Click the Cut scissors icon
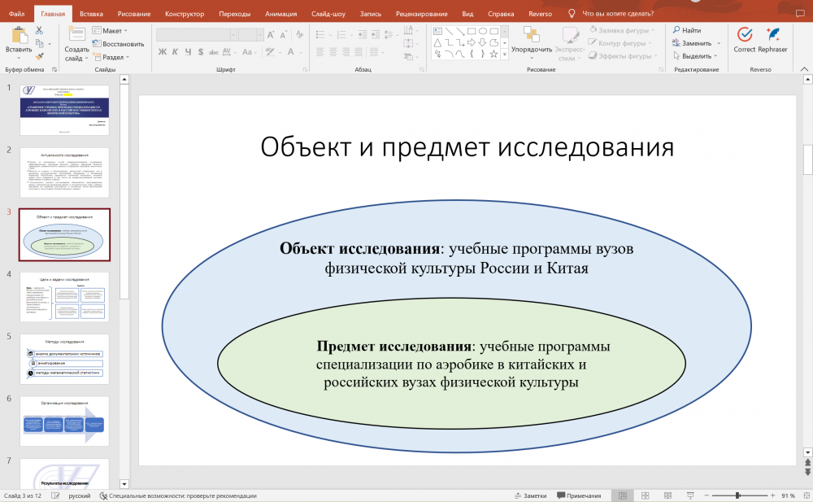The height and width of the screenshot is (502, 813). coord(39,31)
